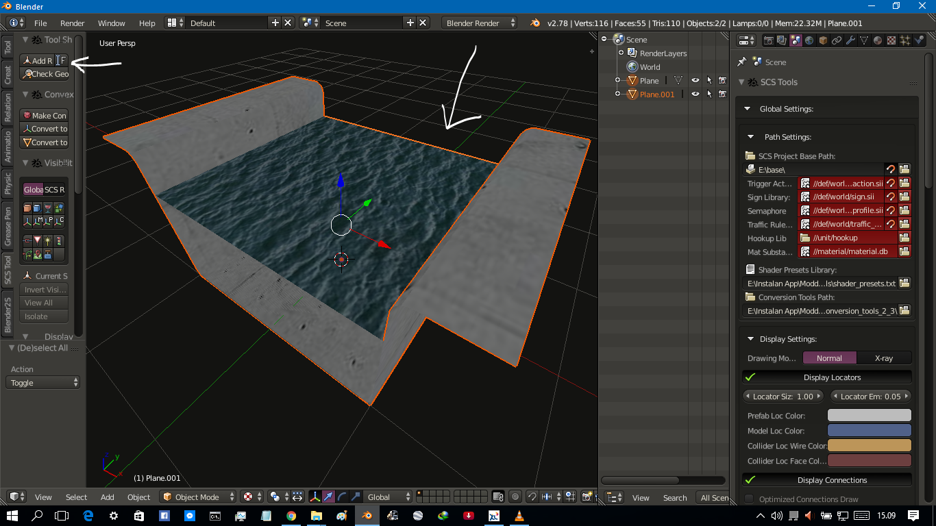Viewport: 936px width, 526px height.
Task: Toggle Plane.001 visibility eye in Outliner
Action: pyautogui.click(x=695, y=94)
